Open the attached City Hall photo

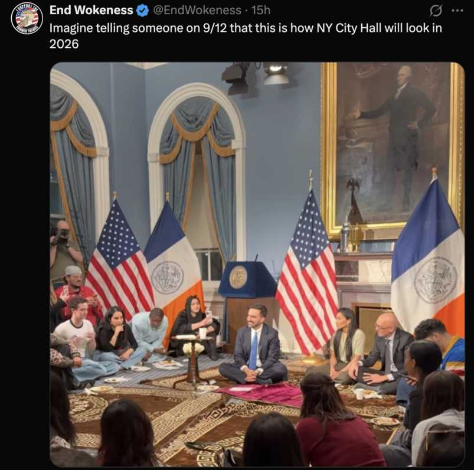point(257,265)
